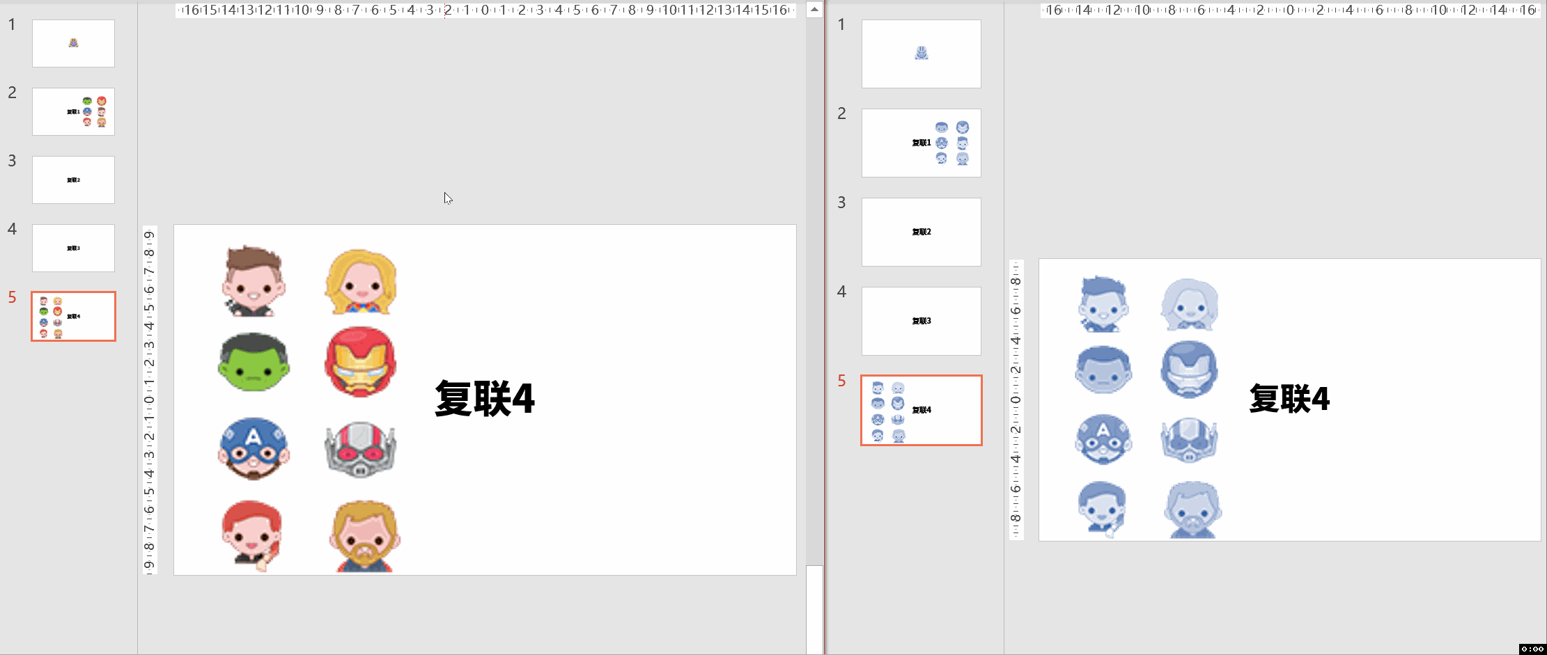Select blue-tinted Captain America avatar in right window

pyautogui.click(x=1103, y=439)
